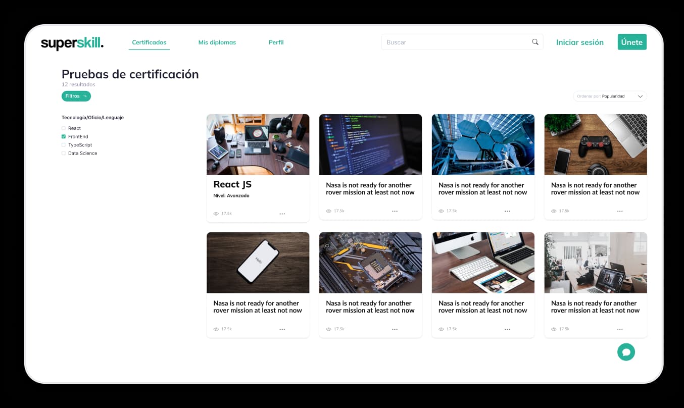This screenshot has width=684, height=408.
Task: Click the superskill logo
Action: click(72, 43)
